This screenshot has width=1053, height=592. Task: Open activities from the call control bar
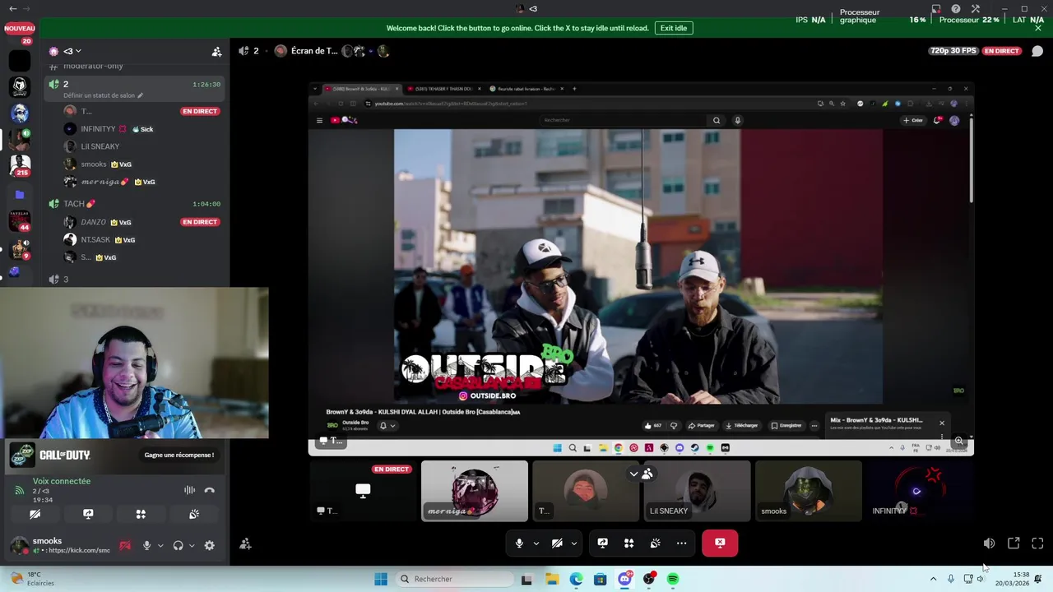point(629,543)
